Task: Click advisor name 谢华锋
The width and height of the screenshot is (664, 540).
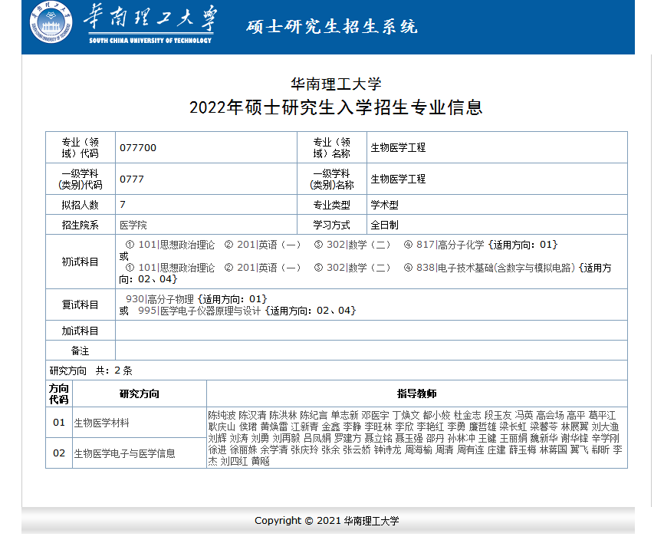Action: pyautogui.click(x=574, y=438)
